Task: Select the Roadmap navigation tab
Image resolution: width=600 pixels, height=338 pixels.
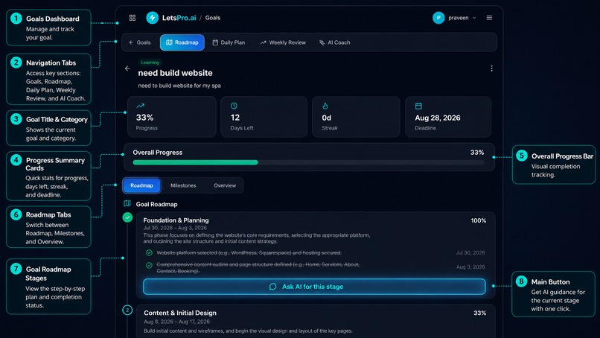Action: click(x=182, y=42)
